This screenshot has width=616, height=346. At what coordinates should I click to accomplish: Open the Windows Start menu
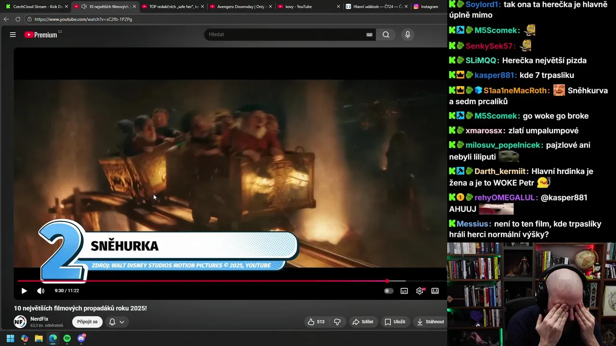click(x=10, y=339)
